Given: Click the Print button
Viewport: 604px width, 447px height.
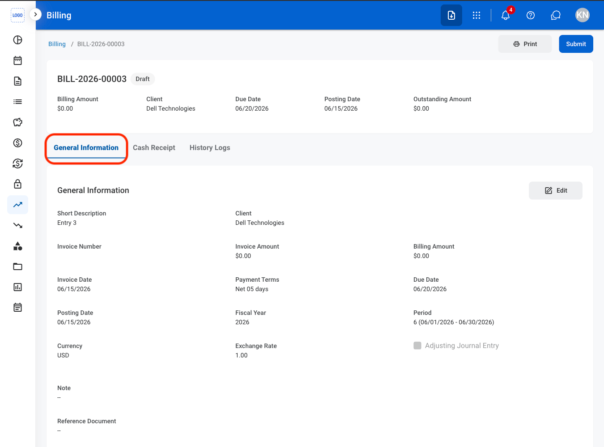Looking at the screenshot, I should point(525,44).
